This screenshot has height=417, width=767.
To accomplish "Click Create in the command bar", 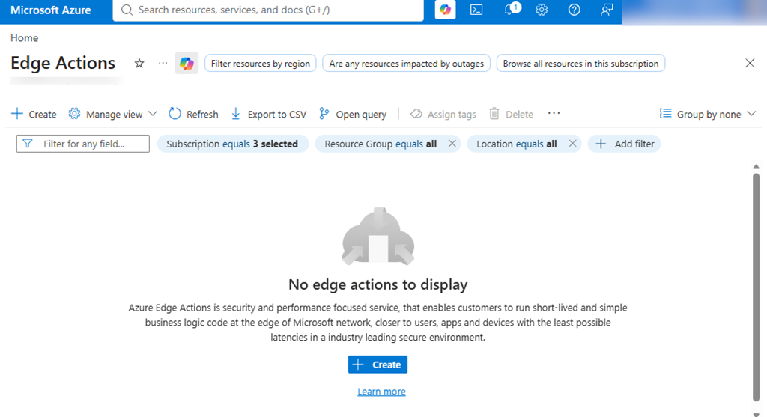I will pyautogui.click(x=34, y=114).
